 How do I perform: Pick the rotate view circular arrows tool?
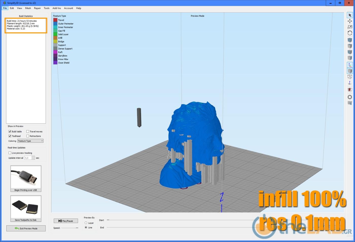tap(350, 33)
